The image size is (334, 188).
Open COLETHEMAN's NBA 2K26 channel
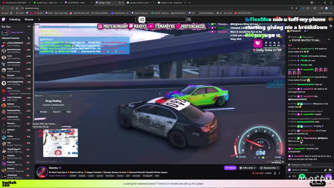pyautogui.click(x=17, y=99)
